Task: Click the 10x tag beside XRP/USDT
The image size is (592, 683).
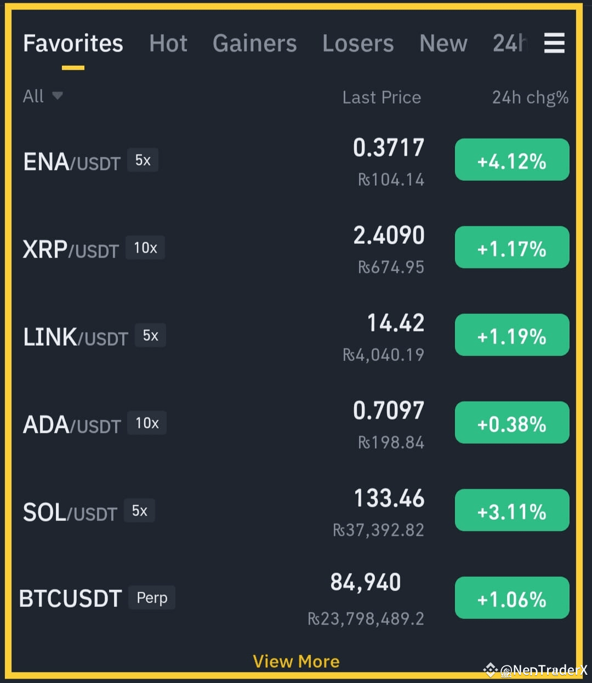Action: [x=145, y=248]
